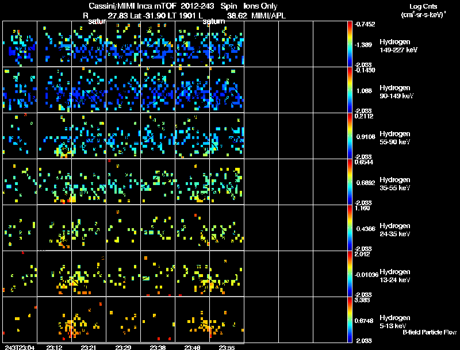Click the '-0.01036' colorbar value
This screenshot has height=350, width=460.
point(366,275)
